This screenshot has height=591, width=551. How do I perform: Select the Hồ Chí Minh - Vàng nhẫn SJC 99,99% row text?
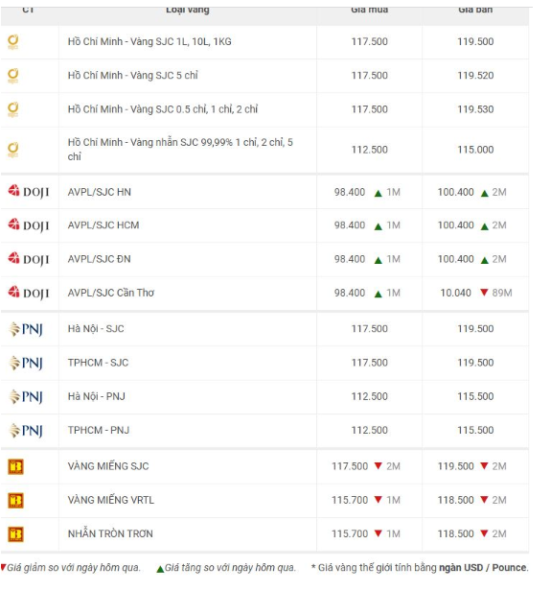click(x=180, y=150)
